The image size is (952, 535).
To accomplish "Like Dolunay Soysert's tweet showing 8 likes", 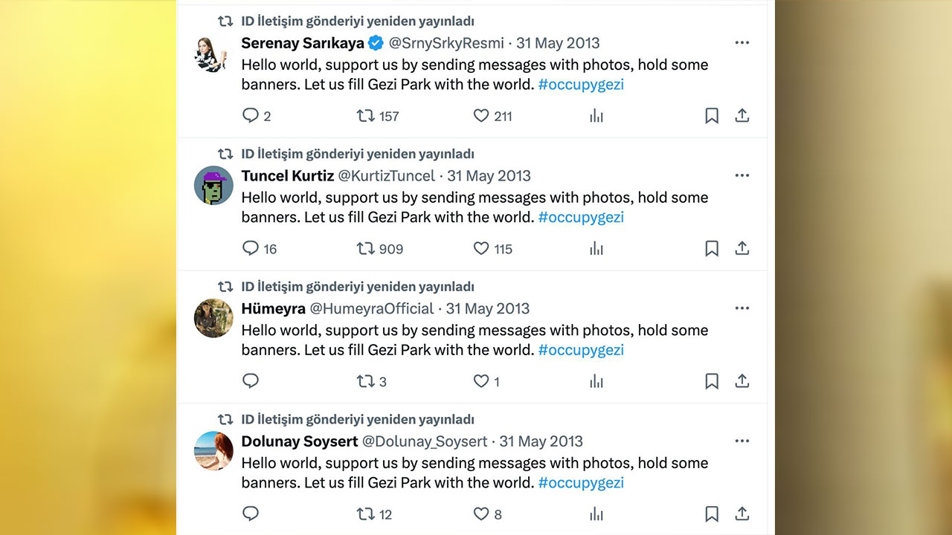I will click(480, 513).
